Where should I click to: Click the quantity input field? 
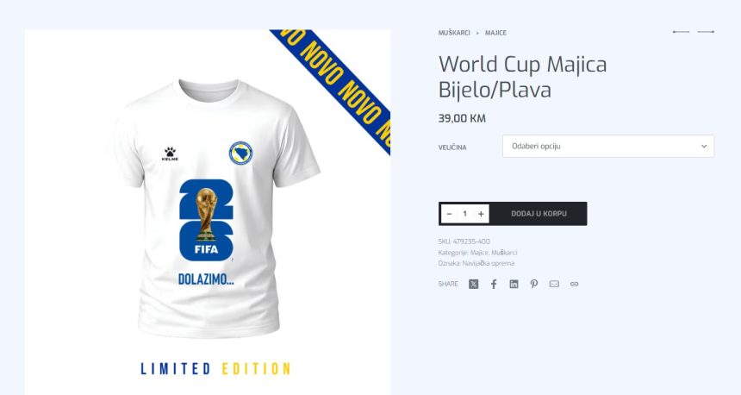[x=464, y=214]
